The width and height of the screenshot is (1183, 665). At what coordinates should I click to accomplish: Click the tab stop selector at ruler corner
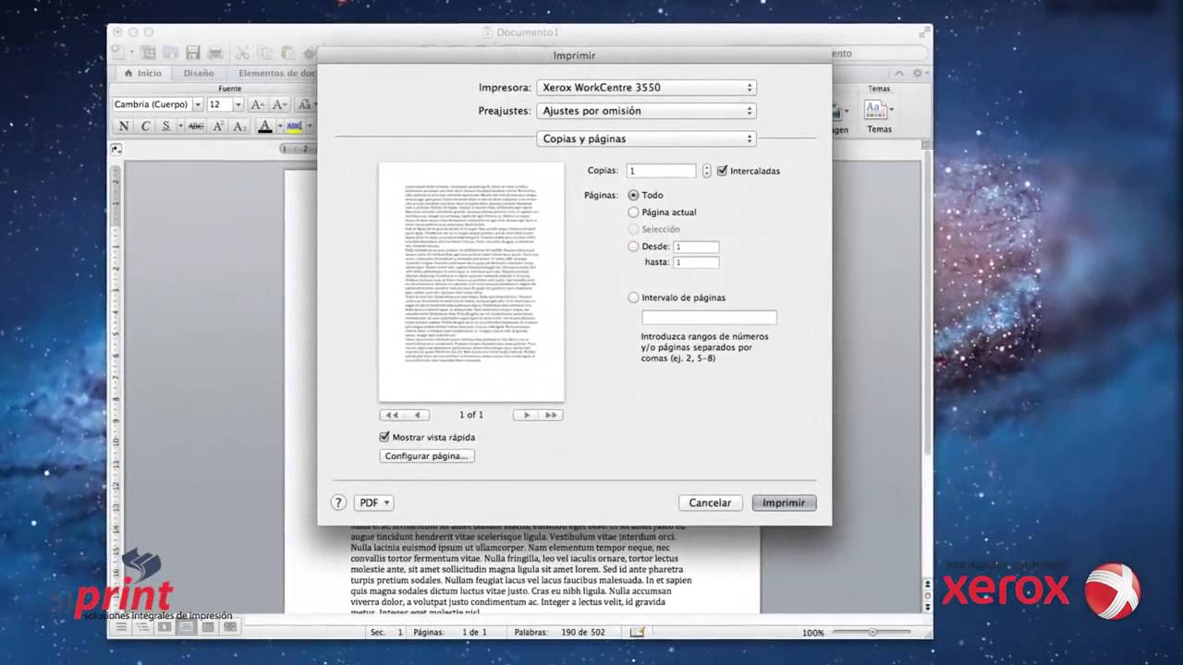(x=116, y=149)
